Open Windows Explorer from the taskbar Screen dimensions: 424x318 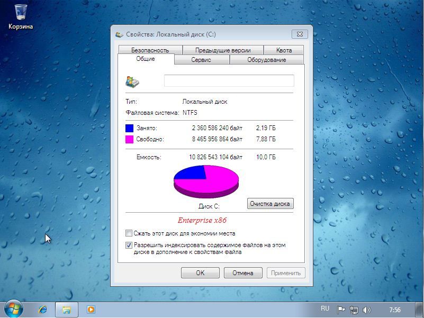pos(67,310)
